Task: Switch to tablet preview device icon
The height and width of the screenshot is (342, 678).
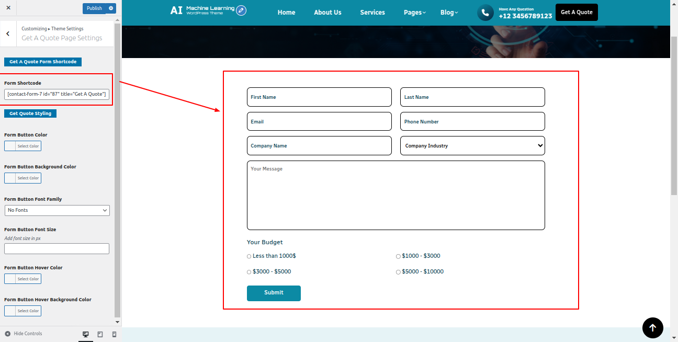Action: pos(100,334)
